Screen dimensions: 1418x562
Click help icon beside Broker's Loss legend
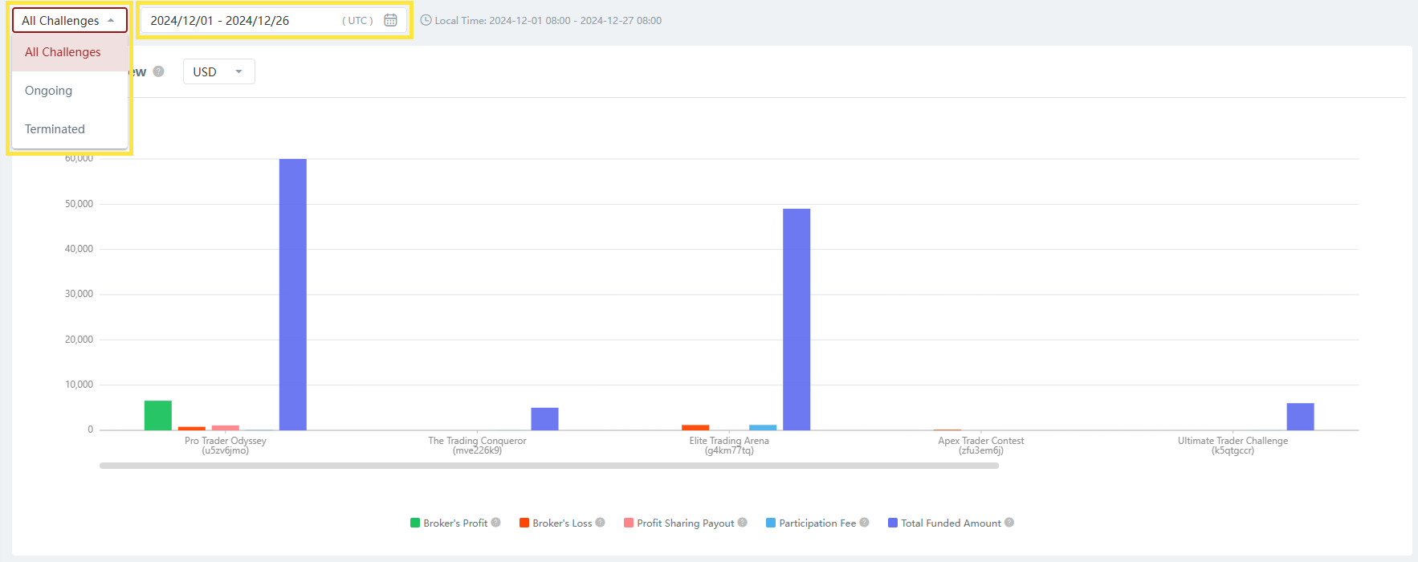[x=600, y=523]
